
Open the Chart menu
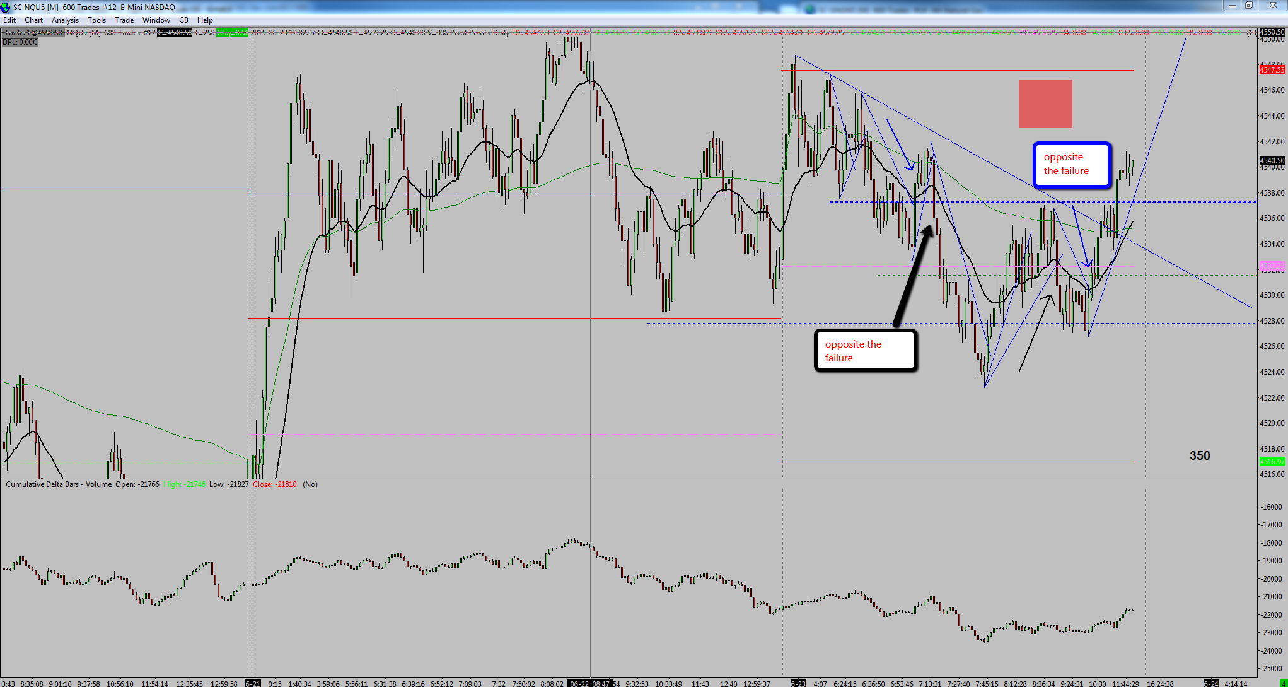(x=34, y=20)
